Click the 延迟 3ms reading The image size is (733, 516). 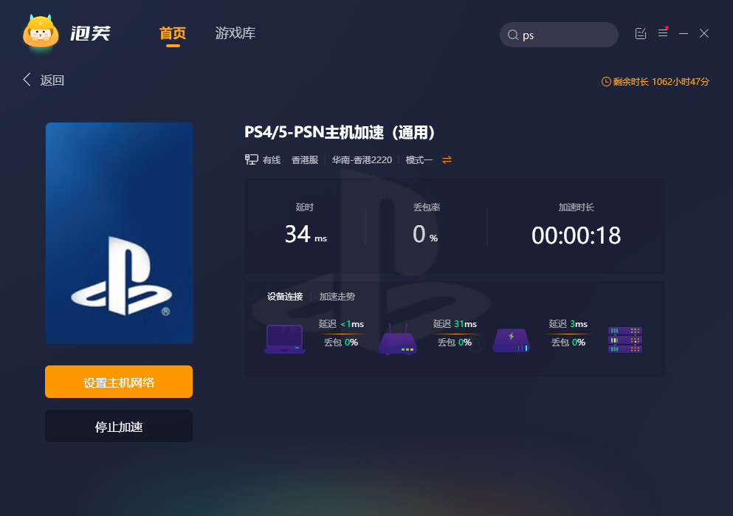coord(568,324)
